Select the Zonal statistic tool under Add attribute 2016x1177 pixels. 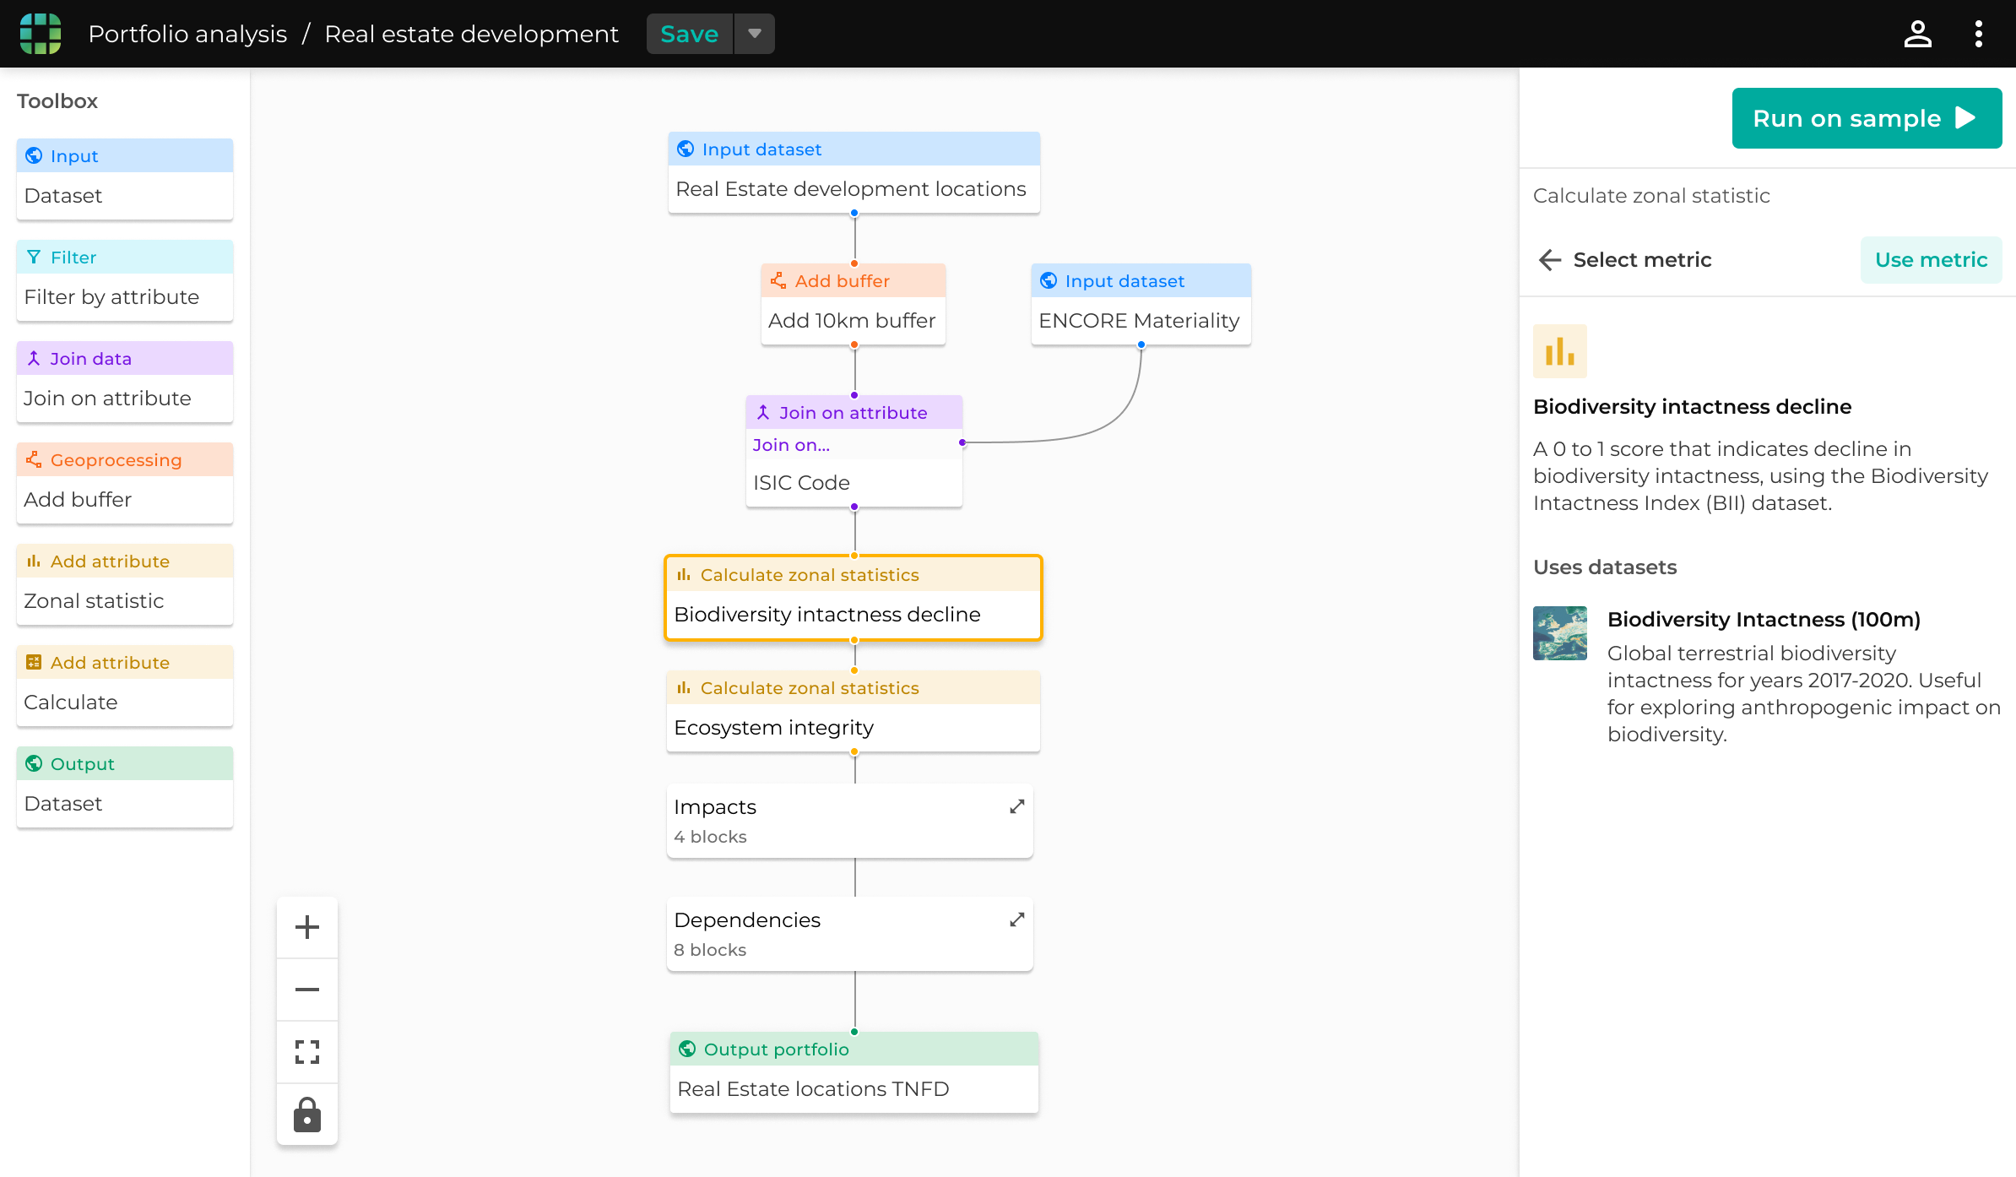(x=94, y=600)
